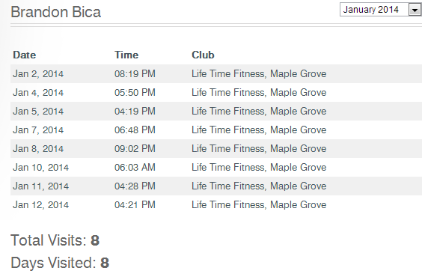The image size is (428, 277).
Task: Select the Time column header
Action: pos(126,55)
